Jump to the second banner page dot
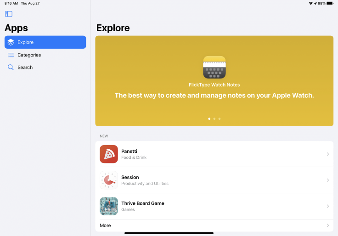Image resolution: width=338 pixels, height=236 pixels. coord(214,119)
